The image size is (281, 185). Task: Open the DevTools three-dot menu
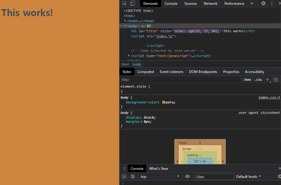[x=272, y=3]
